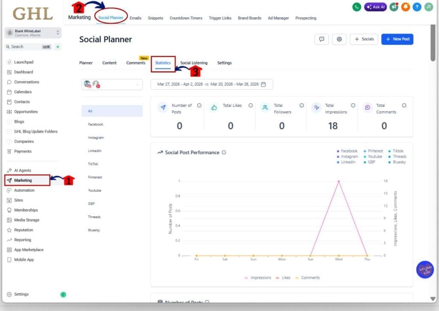Click the Socials button to add accounts
The height and width of the screenshot is (311, 439).
[365, 39]
